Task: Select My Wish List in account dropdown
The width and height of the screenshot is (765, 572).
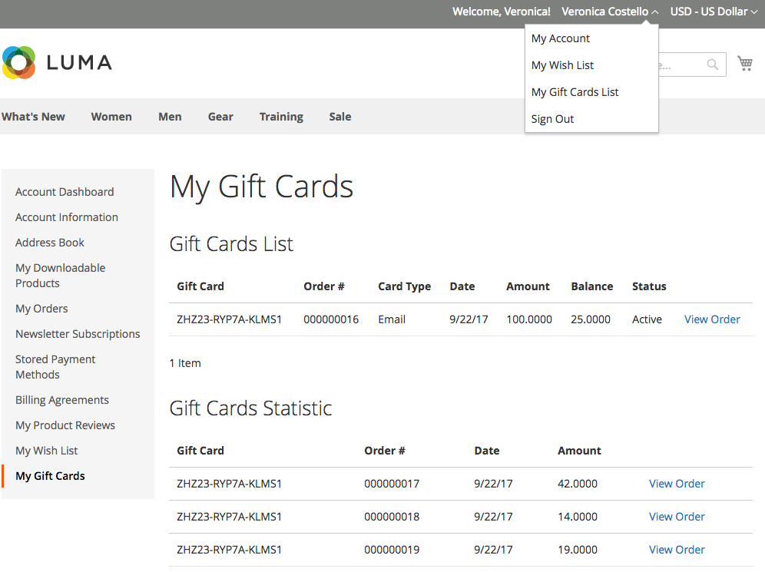Action: (x=562, y=65)
